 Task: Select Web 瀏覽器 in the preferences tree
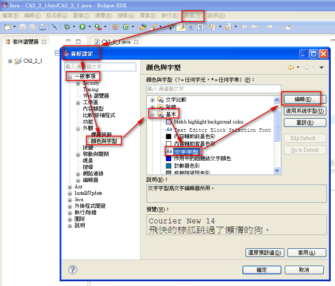click(96, 95)
